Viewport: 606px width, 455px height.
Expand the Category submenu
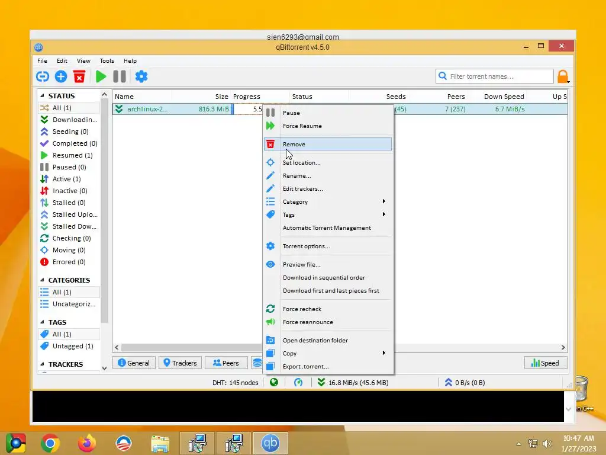click(328, 201)
